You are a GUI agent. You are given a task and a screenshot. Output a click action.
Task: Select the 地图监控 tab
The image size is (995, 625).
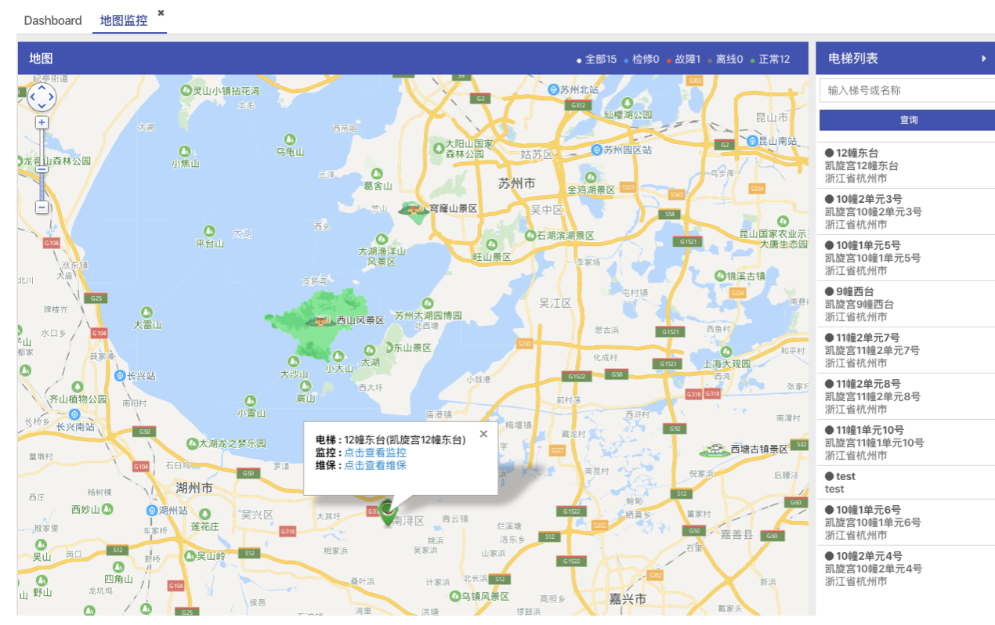(x=124, y=20)
